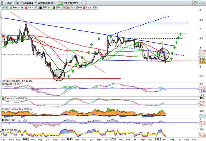The height and width of the screenshot is (141, 206).
Task: Click the Precio color swatch
Action: pos(11,8)
